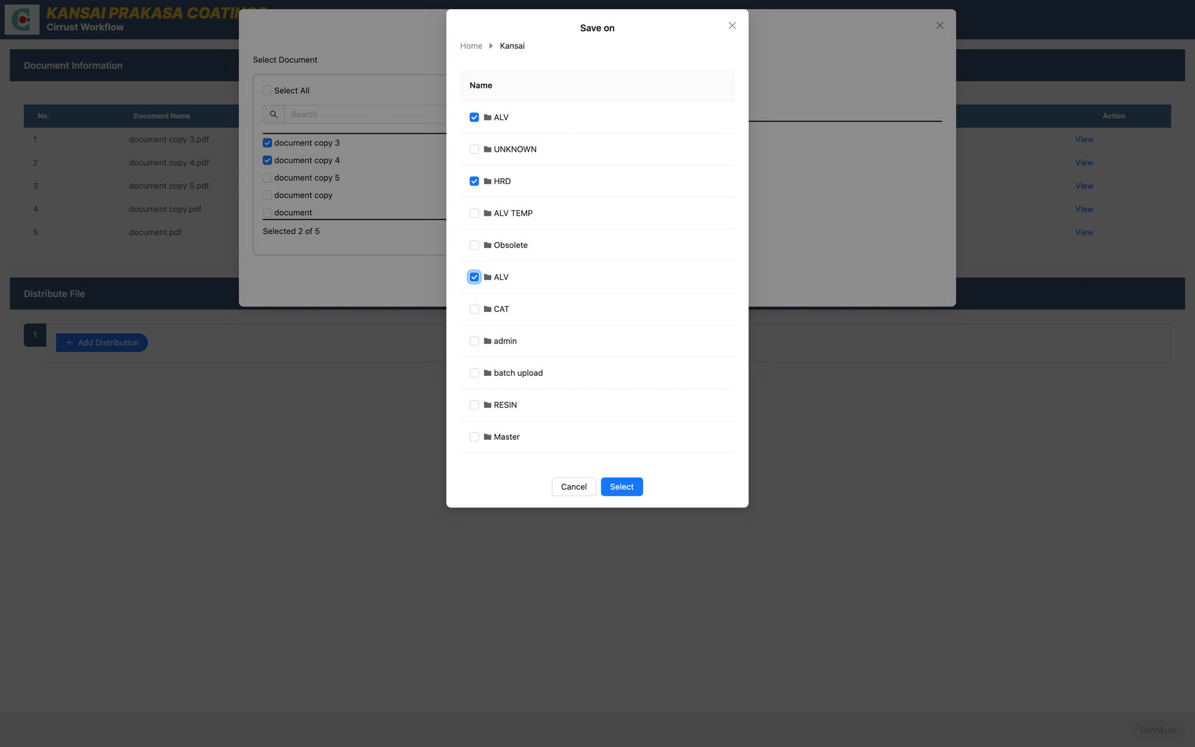The image size is (1195, 747).
Task: Toggle the Select All checkbox
Action: click(x=267, y=90)
